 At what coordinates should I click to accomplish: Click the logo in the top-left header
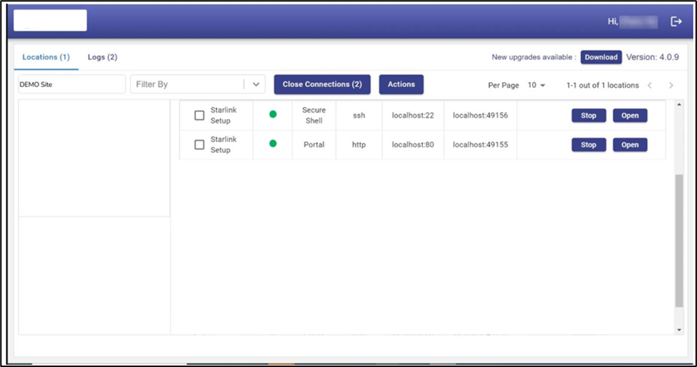tap(50, 20)
